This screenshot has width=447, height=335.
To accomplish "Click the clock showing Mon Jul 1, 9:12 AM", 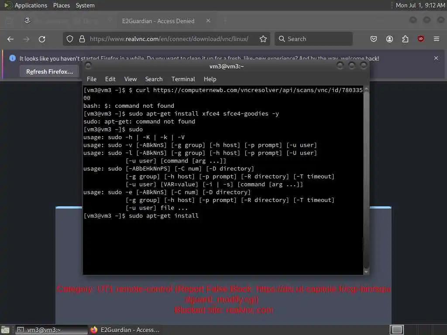I will coord(420,5).
